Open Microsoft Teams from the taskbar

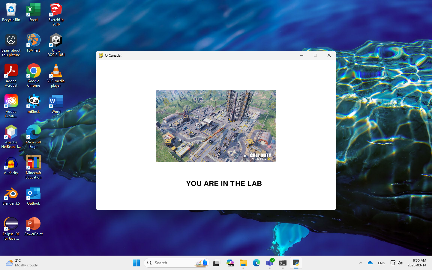270,263
